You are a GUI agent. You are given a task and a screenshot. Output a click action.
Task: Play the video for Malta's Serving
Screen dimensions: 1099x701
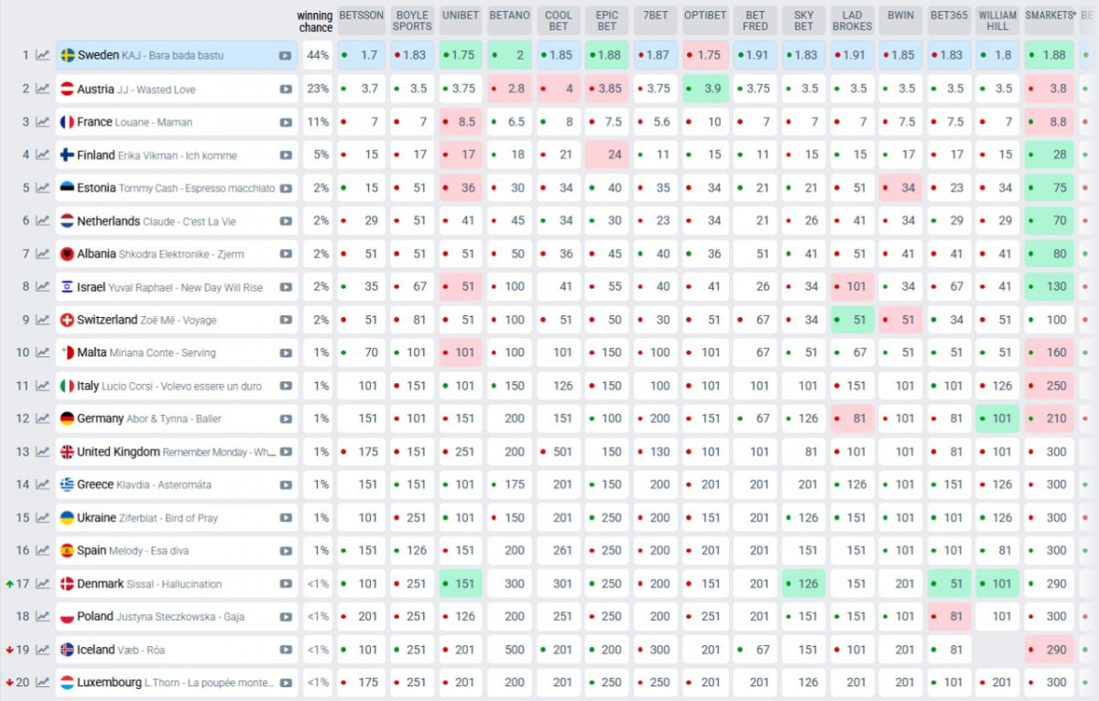coord(286,353)
